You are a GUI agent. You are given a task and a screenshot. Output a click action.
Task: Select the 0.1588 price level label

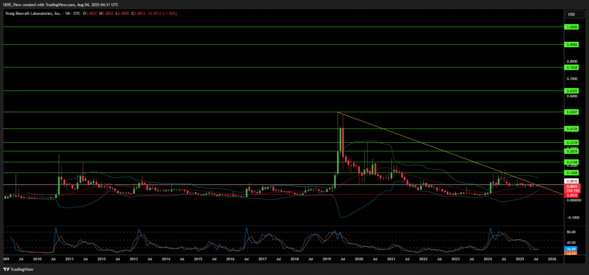pos(571,173)
